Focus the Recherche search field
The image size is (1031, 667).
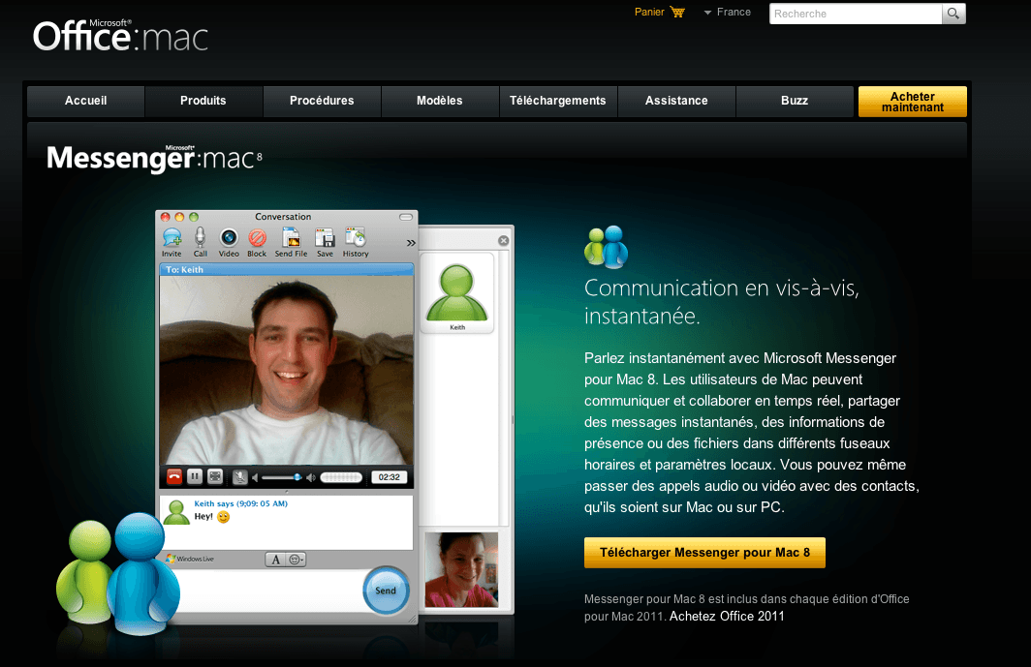856,14
